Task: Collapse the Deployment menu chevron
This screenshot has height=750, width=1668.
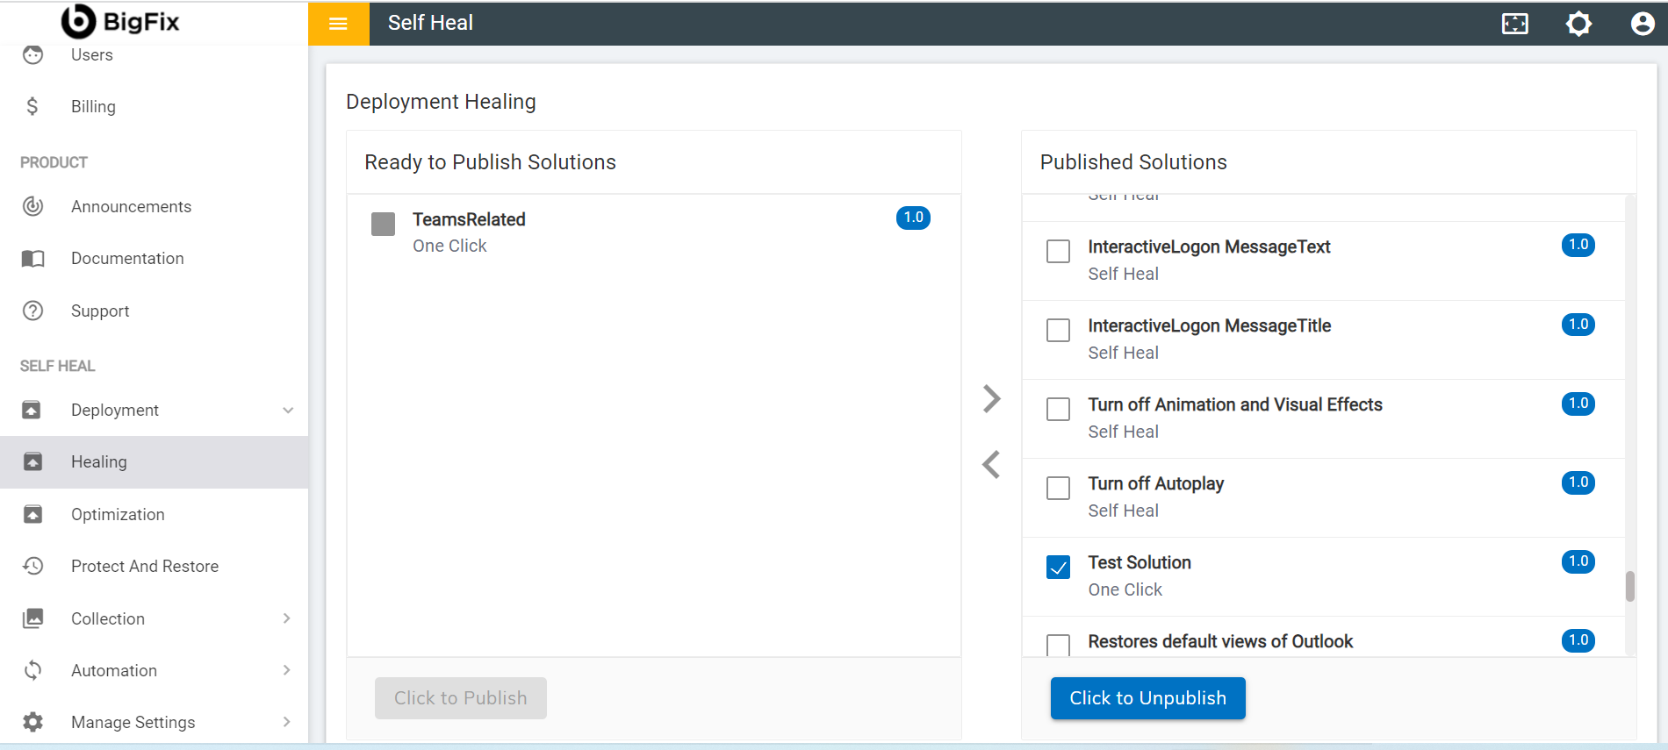Action: click(288, 411)
